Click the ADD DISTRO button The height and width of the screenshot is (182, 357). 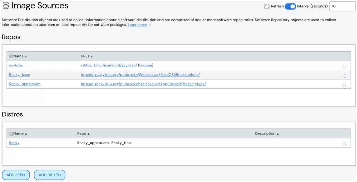point(49,175)
